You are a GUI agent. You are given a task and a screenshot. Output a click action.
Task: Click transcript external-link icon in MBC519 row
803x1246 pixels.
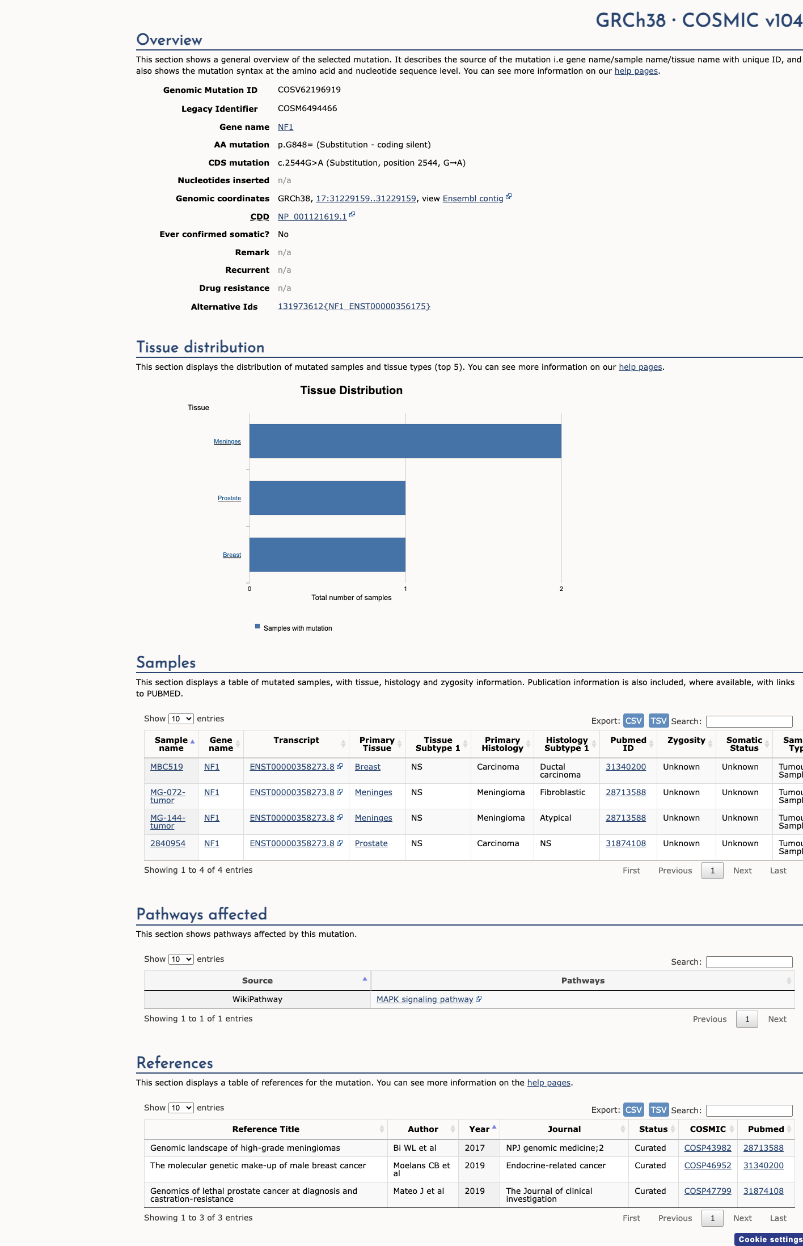(x=340, y=766)
